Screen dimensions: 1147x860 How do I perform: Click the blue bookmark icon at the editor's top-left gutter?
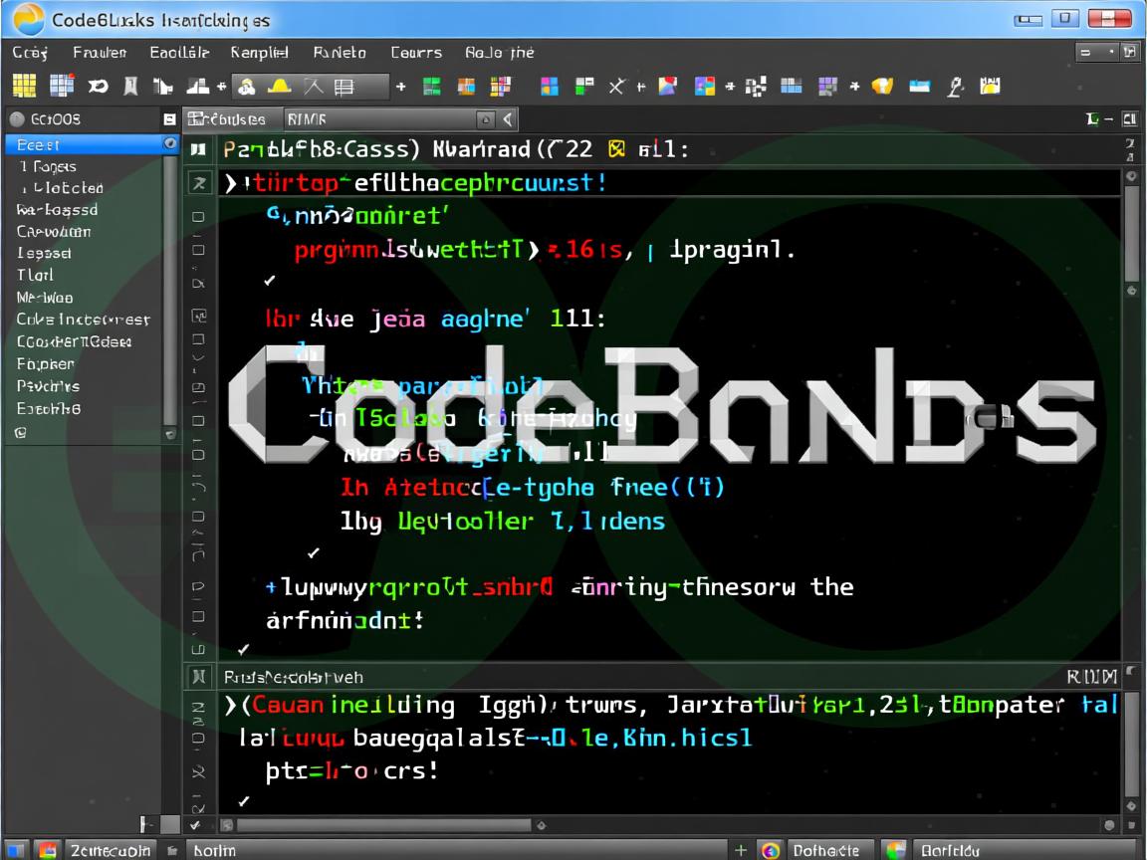199,148
